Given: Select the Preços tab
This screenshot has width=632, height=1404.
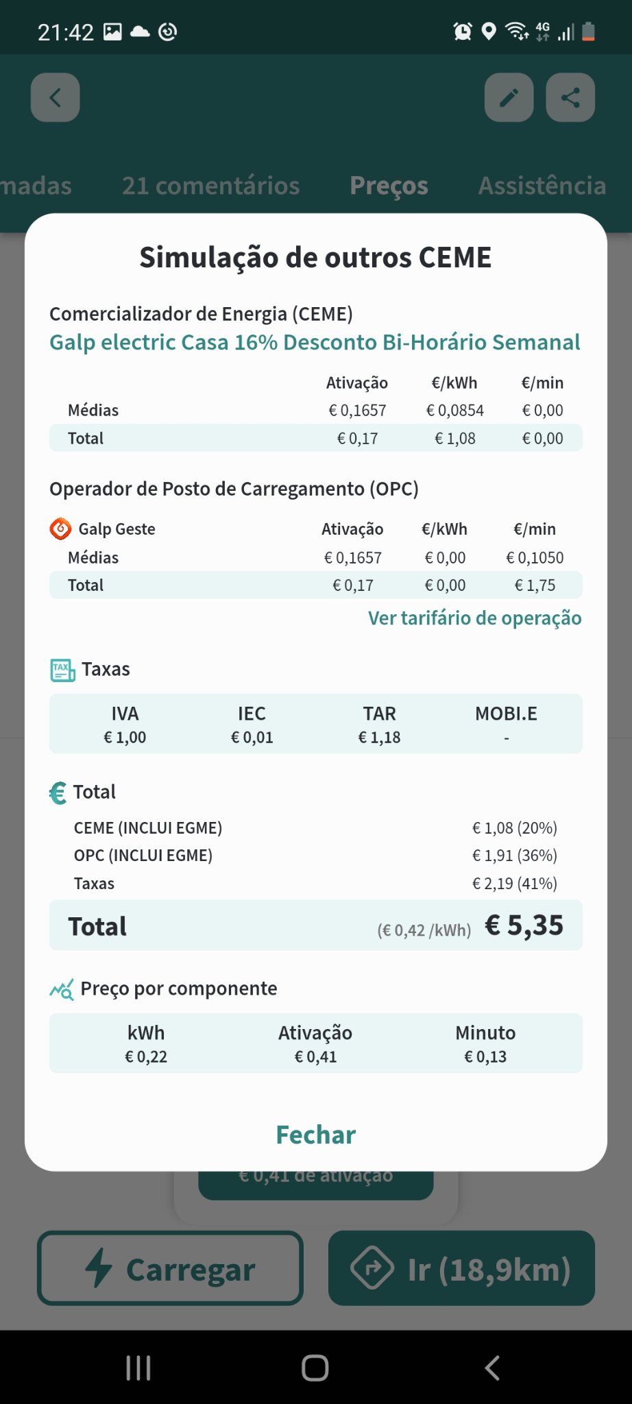Looking at the screenshot, I should coord(389,186).
